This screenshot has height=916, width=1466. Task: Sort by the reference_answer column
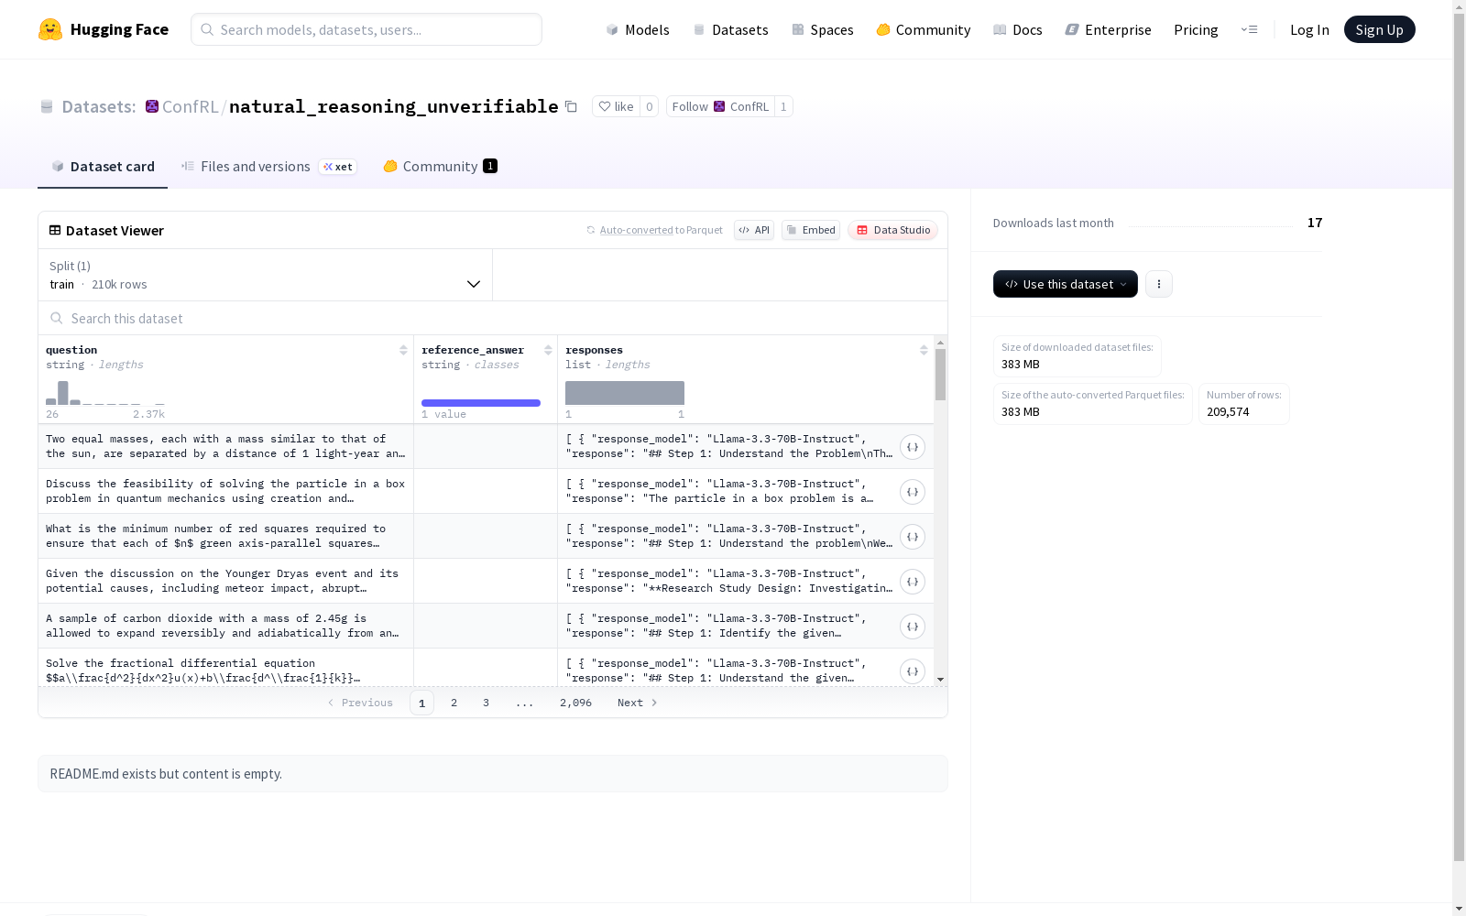tap(548, 350)
